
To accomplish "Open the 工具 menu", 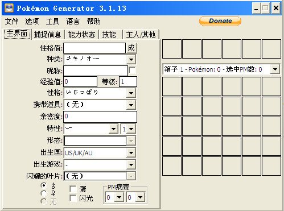I will (52, 22).
